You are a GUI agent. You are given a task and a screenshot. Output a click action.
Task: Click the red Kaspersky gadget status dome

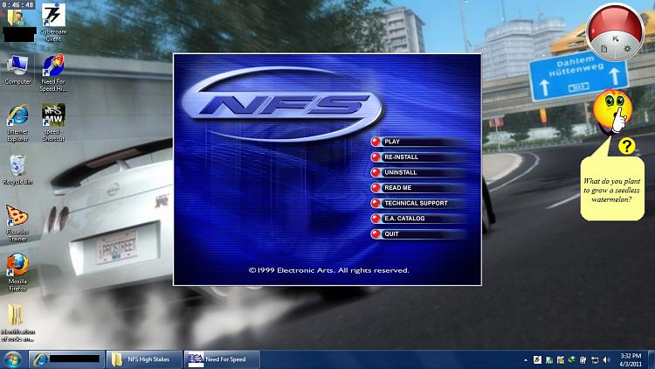pos(615,23)
